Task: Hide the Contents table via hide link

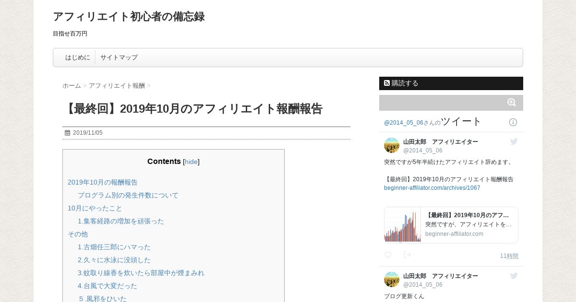Action: (191, 162)
